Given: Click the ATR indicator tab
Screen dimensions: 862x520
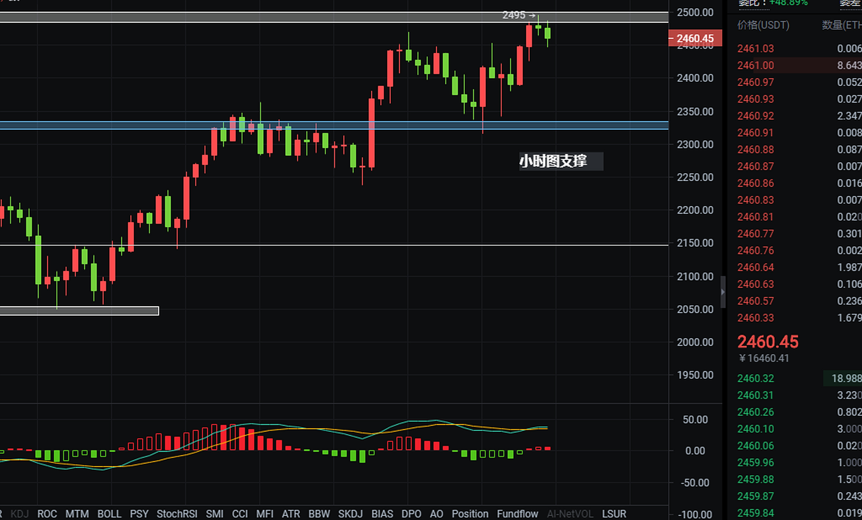Looking at the screenshot, I should (291, 513).
